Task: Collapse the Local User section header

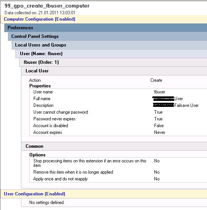Action: coord(114,71)
